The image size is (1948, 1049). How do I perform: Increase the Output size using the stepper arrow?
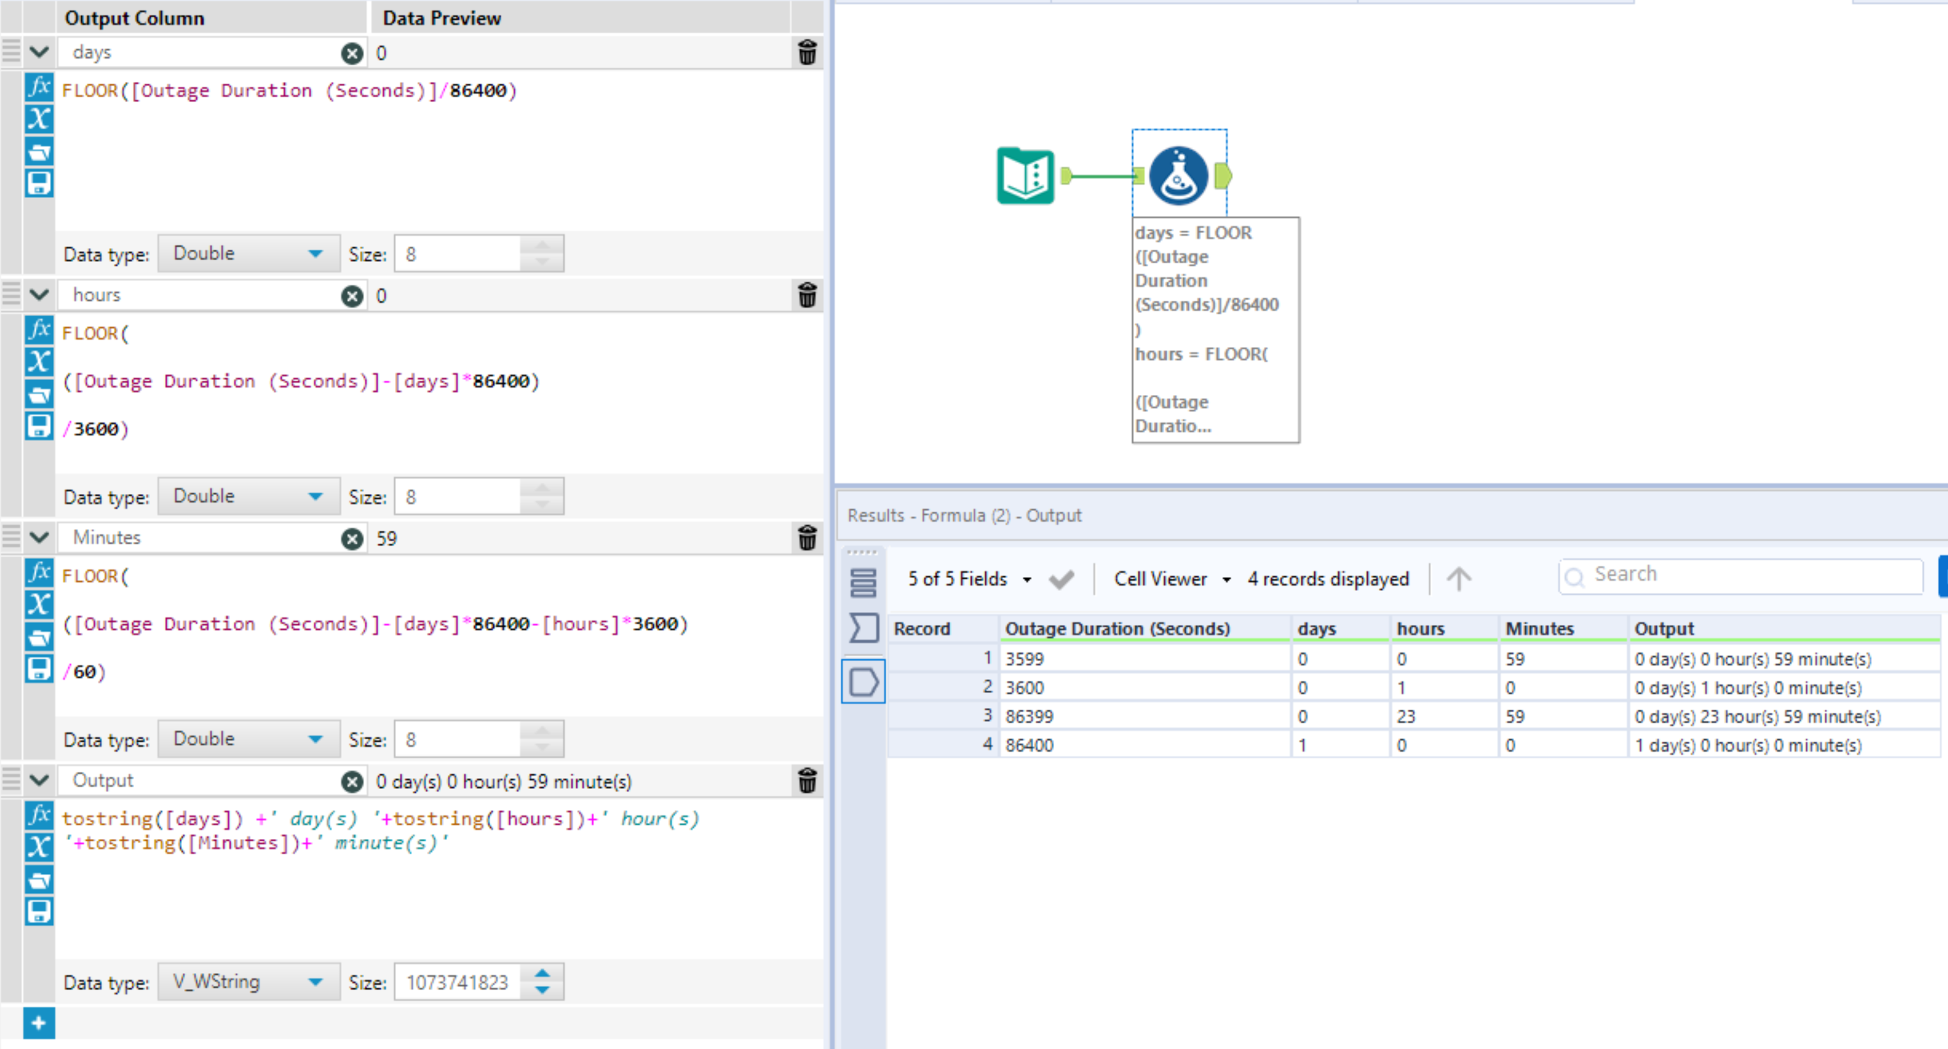click(x=541, y=975)
